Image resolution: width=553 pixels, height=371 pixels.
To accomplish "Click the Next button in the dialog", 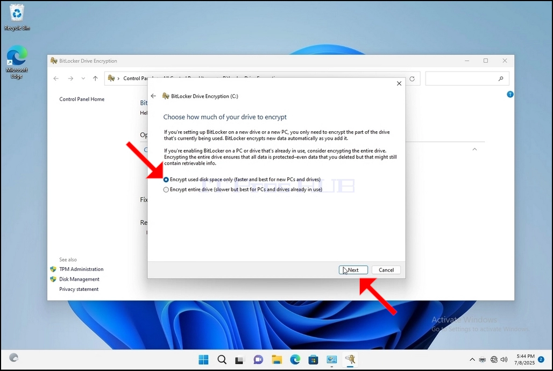I will [x=353, y=270].
